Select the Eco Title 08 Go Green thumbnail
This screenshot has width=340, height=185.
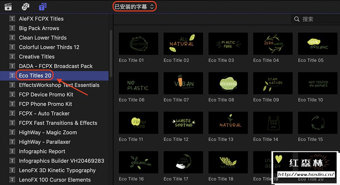[x=228, y=83]
